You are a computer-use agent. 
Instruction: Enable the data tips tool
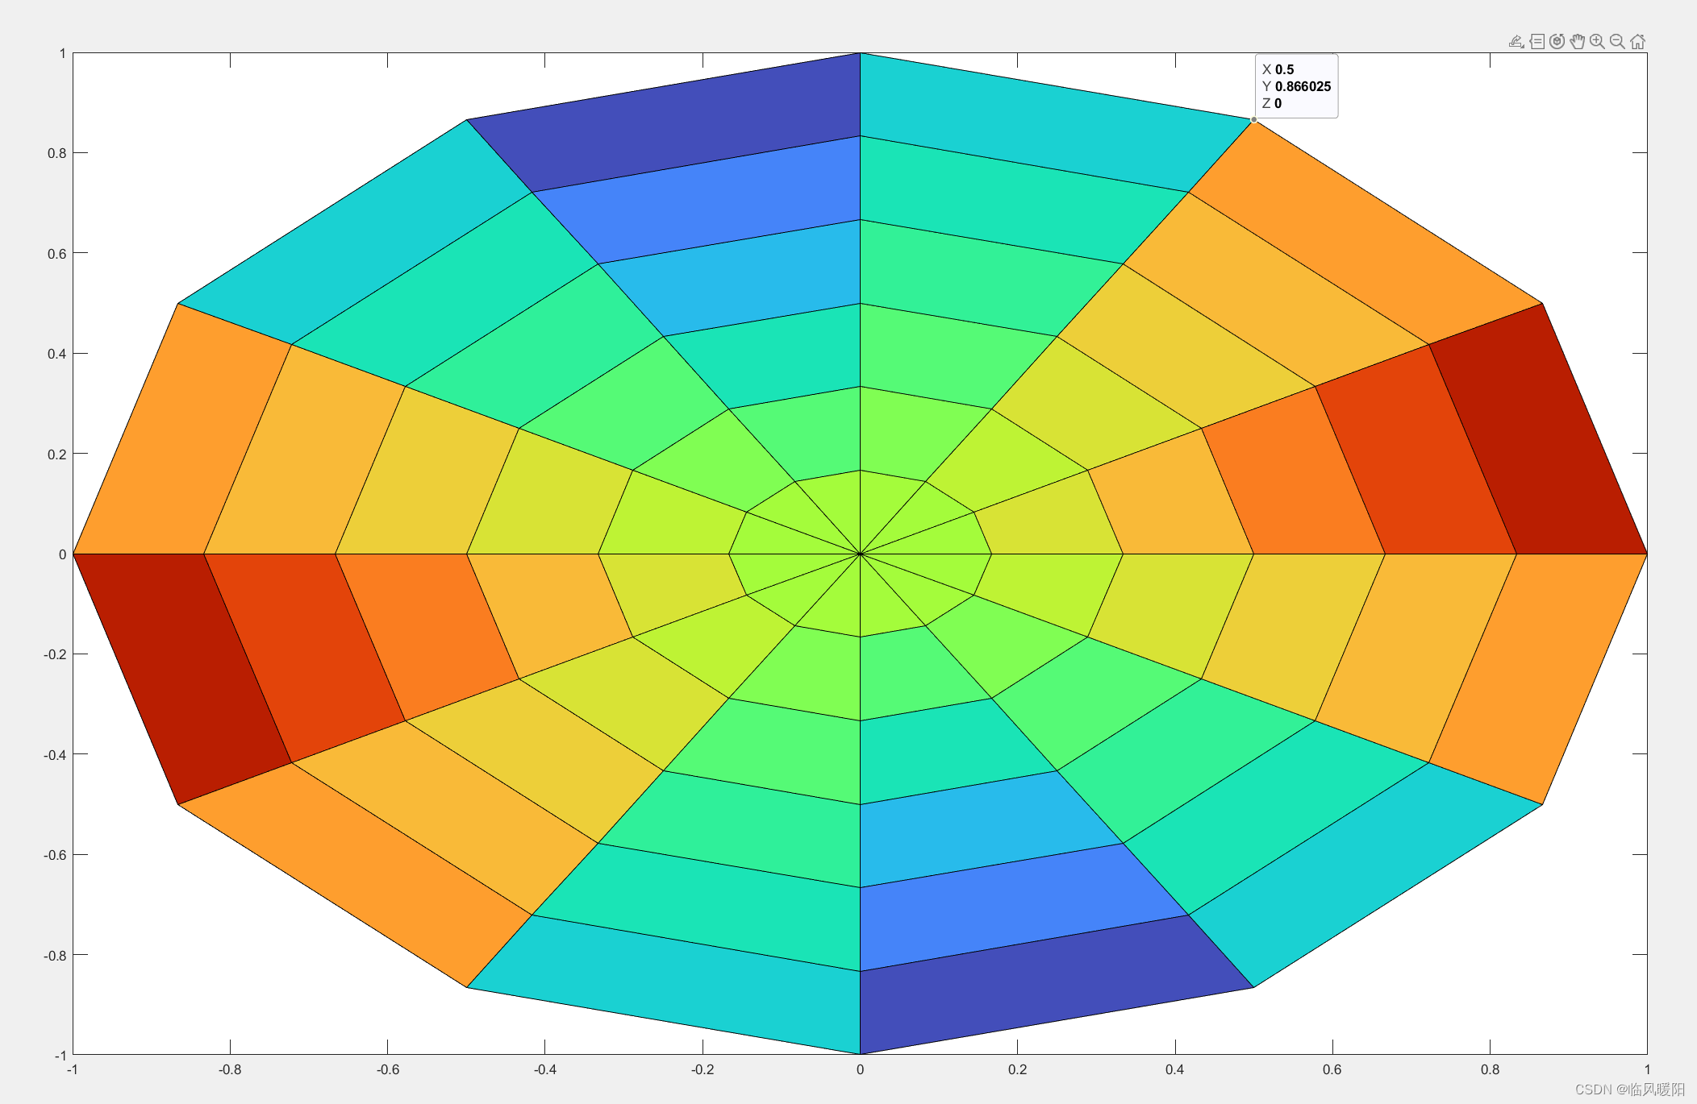[x=1536, y=42]
